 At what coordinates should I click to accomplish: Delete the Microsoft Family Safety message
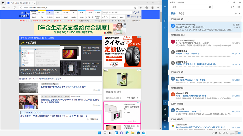[x=237, y=25]
